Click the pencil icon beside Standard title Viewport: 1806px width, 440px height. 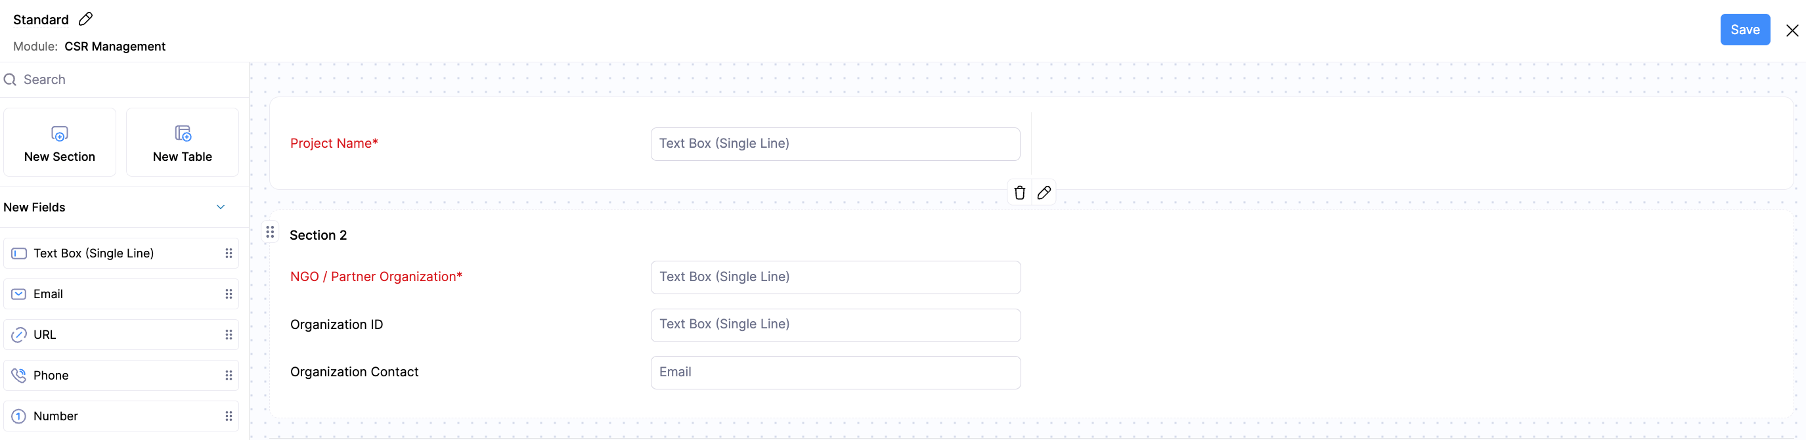click(85, 19)
